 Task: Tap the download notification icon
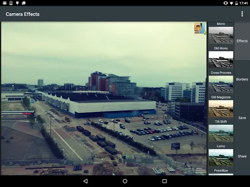[11, 3]
